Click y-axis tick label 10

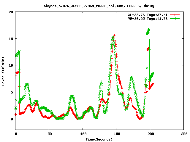tap(11, 65)
